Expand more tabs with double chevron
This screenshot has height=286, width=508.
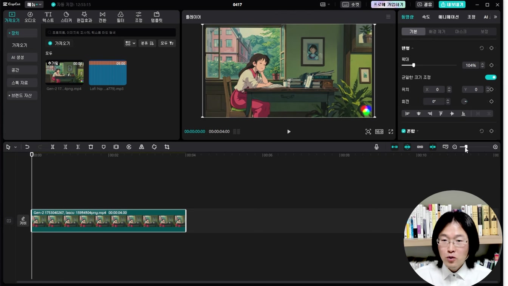[x=496, y=17]
